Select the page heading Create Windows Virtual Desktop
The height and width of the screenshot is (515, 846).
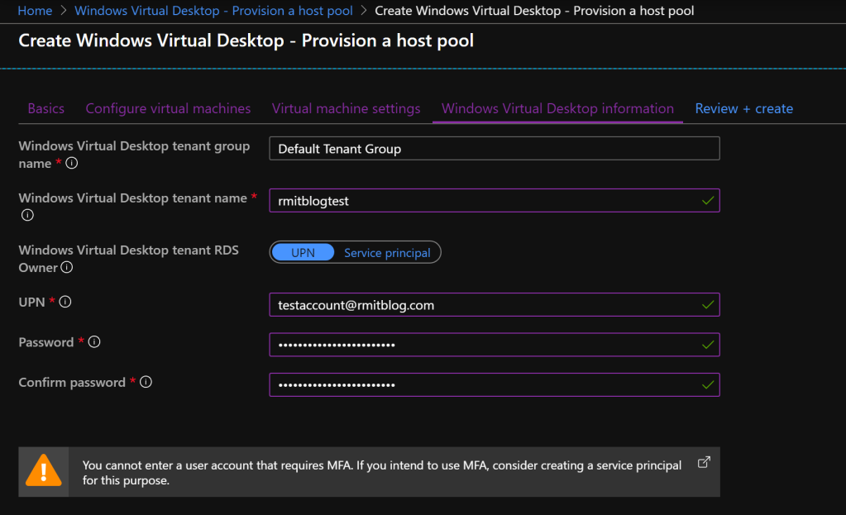tap(246, 41)
